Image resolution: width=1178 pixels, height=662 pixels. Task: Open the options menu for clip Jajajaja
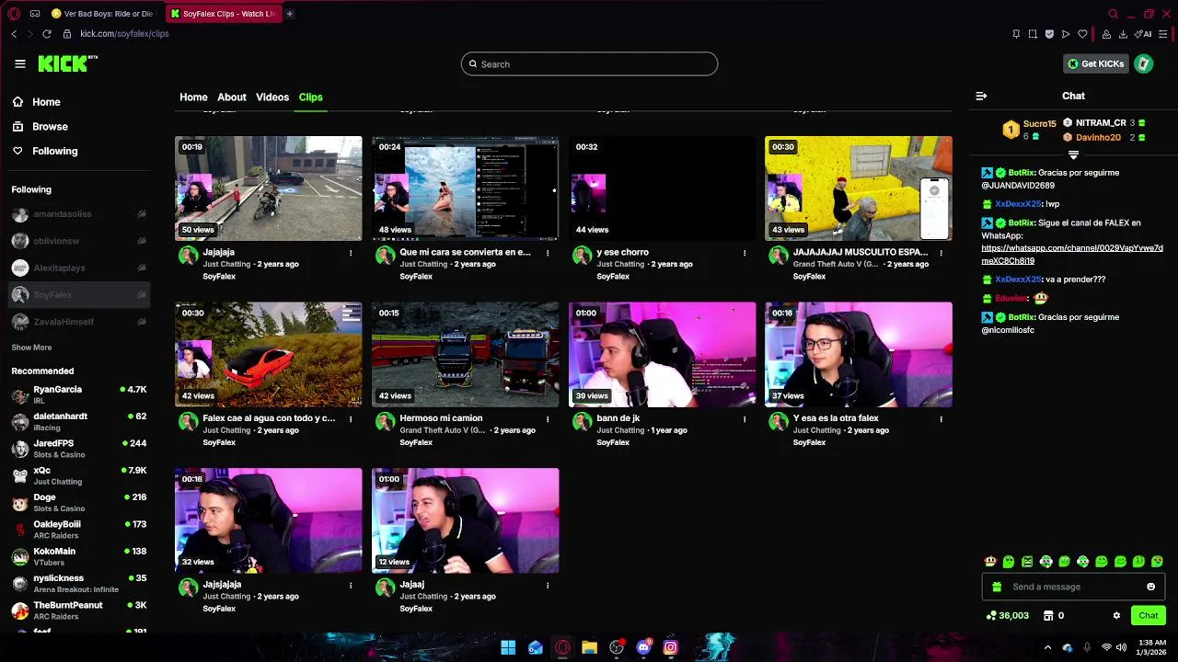click(351, 252)
